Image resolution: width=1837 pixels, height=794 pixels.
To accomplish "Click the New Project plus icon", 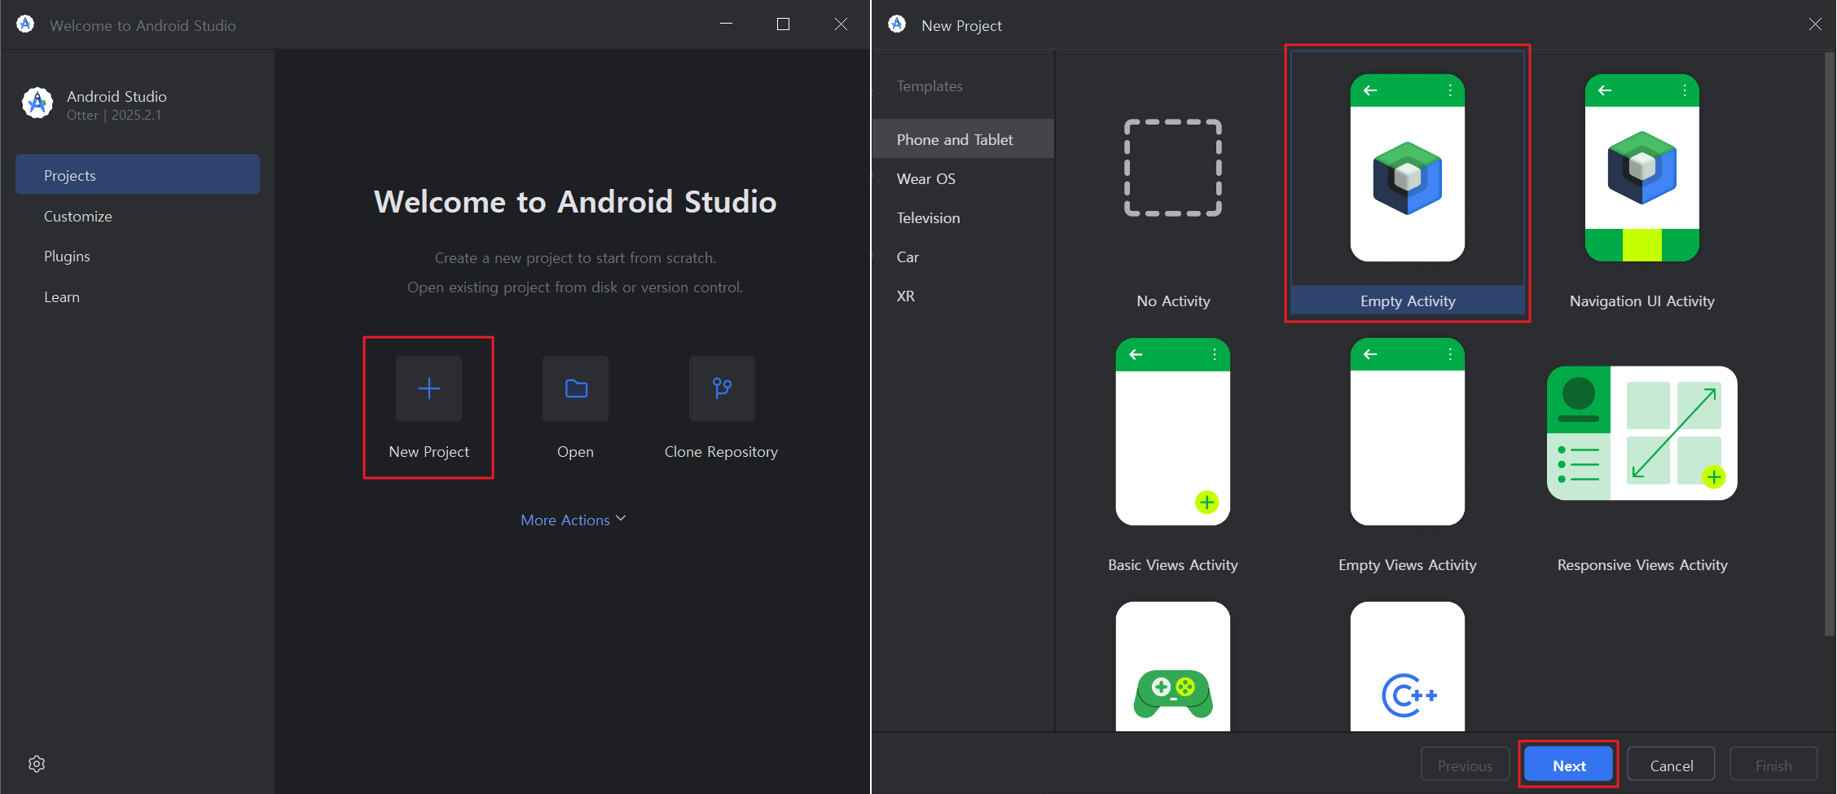I will point(428,388).
